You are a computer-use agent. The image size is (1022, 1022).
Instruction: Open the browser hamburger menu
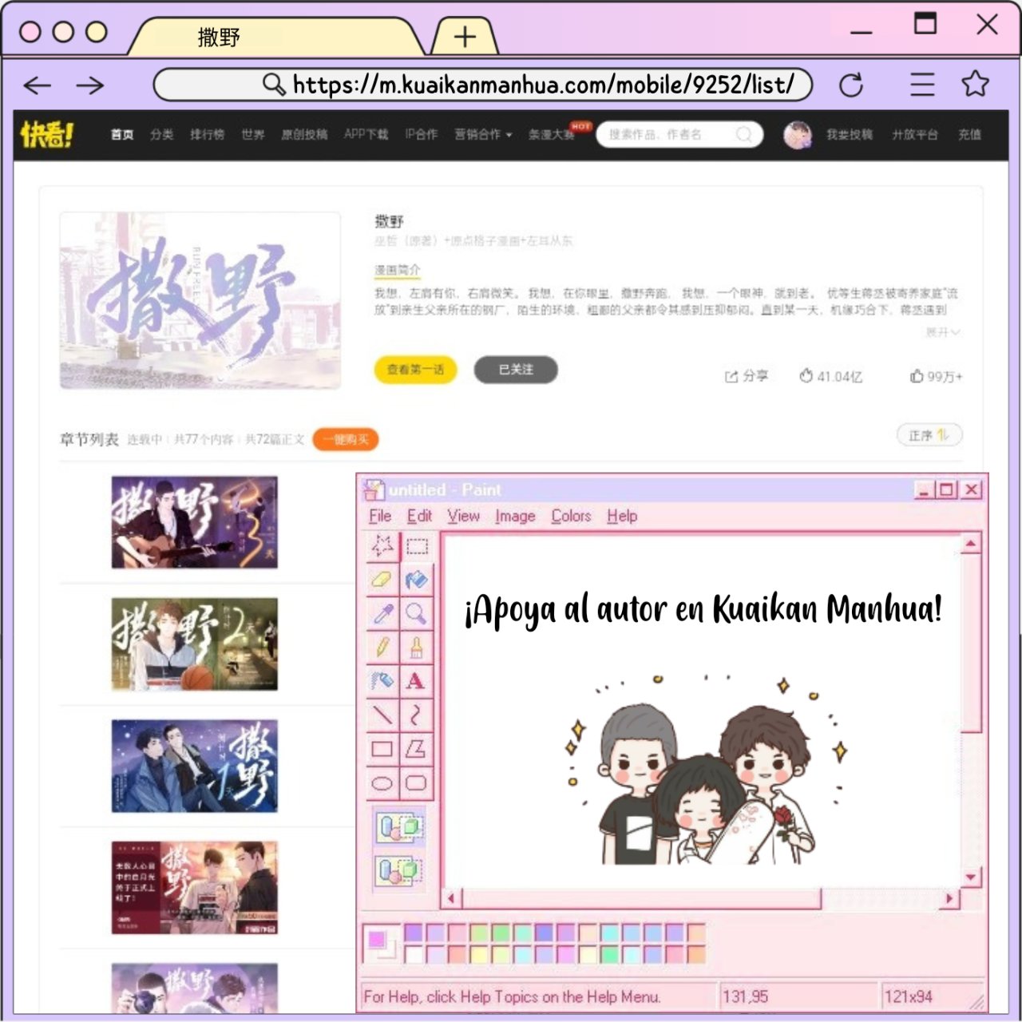pos(922,85)
